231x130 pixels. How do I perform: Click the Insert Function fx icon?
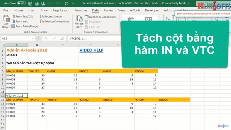pyautogui.click(x=62, y=39)
